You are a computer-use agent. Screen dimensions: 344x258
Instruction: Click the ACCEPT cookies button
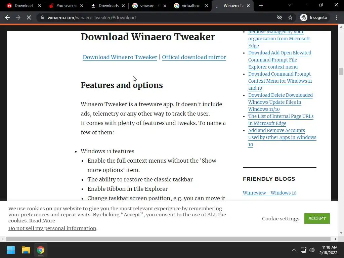pyautogui.click(x=317, y=218)
